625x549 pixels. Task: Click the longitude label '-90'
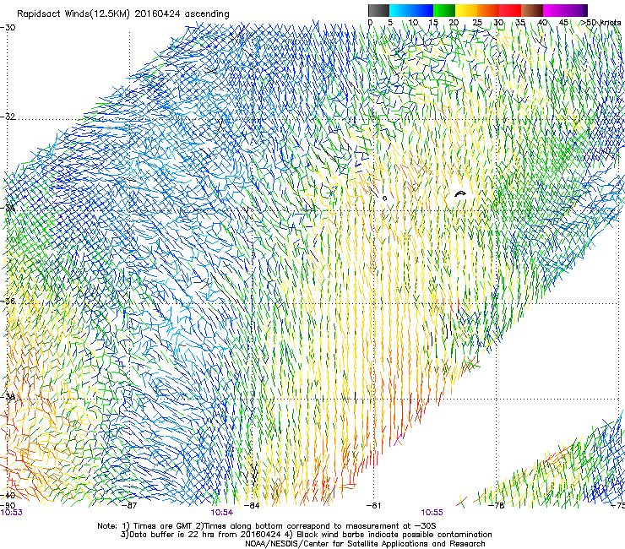pos(8,506)
